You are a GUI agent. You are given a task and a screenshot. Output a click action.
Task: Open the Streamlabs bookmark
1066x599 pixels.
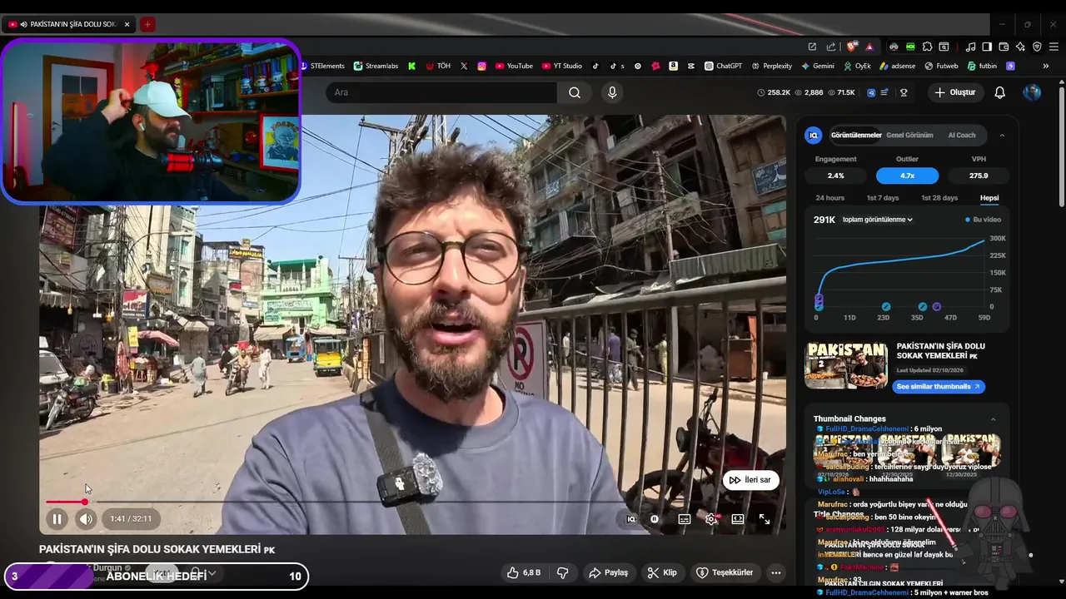[x=376, y=66]
